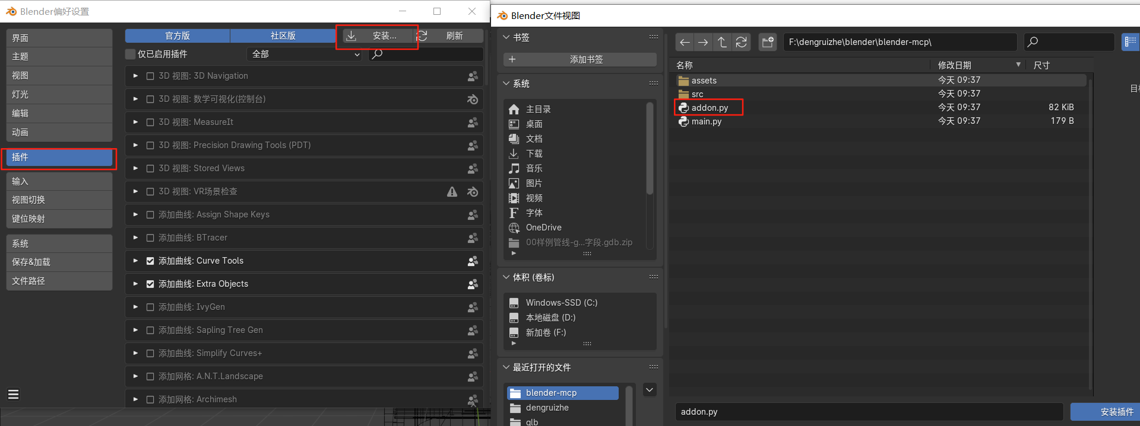Expand 3D Navigation add-on details

[x=135, y=76]
